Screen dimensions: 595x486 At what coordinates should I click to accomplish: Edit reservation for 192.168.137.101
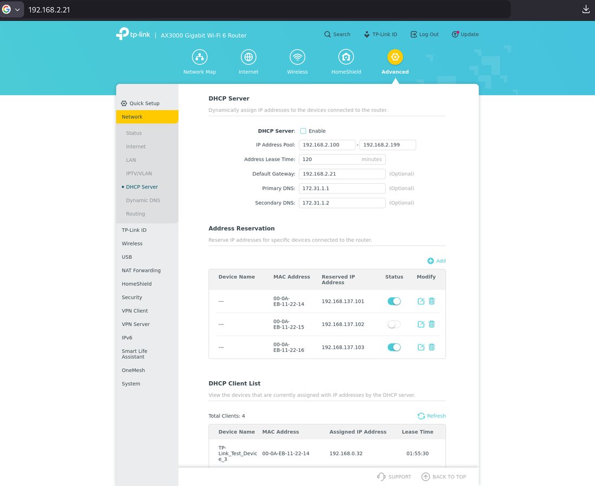421,301
